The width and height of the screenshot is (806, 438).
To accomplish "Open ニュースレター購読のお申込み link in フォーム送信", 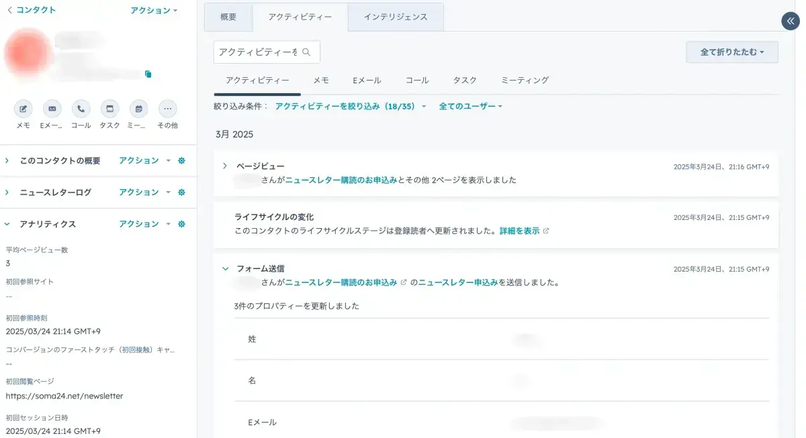I will (341, 282).
